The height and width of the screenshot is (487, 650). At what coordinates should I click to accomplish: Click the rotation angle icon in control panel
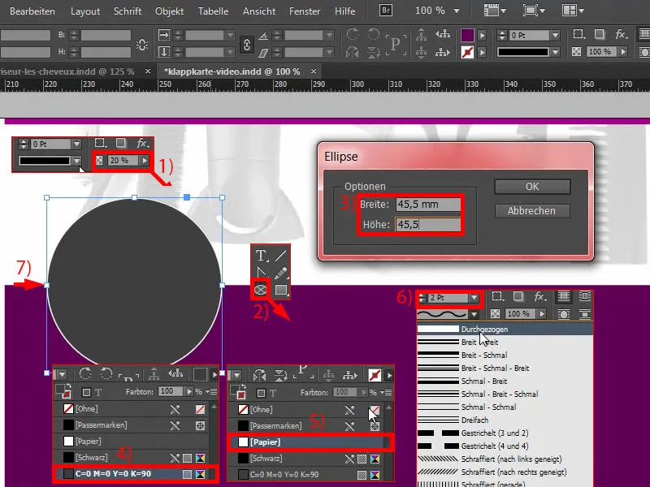263,36
